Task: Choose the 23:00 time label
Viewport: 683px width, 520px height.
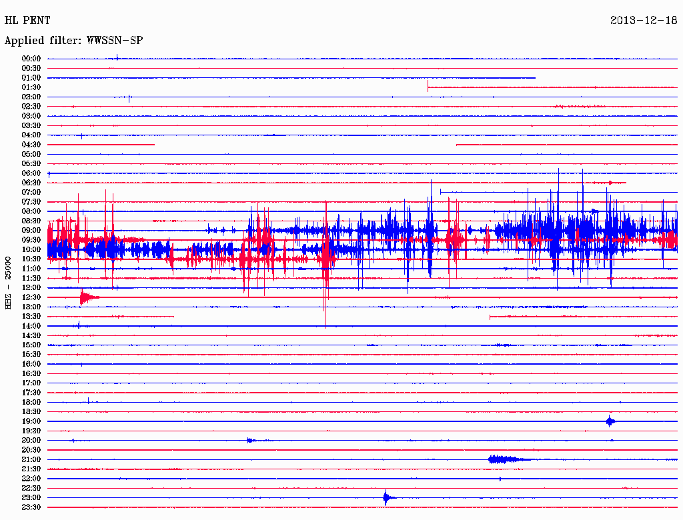Action: pos(31,498)
